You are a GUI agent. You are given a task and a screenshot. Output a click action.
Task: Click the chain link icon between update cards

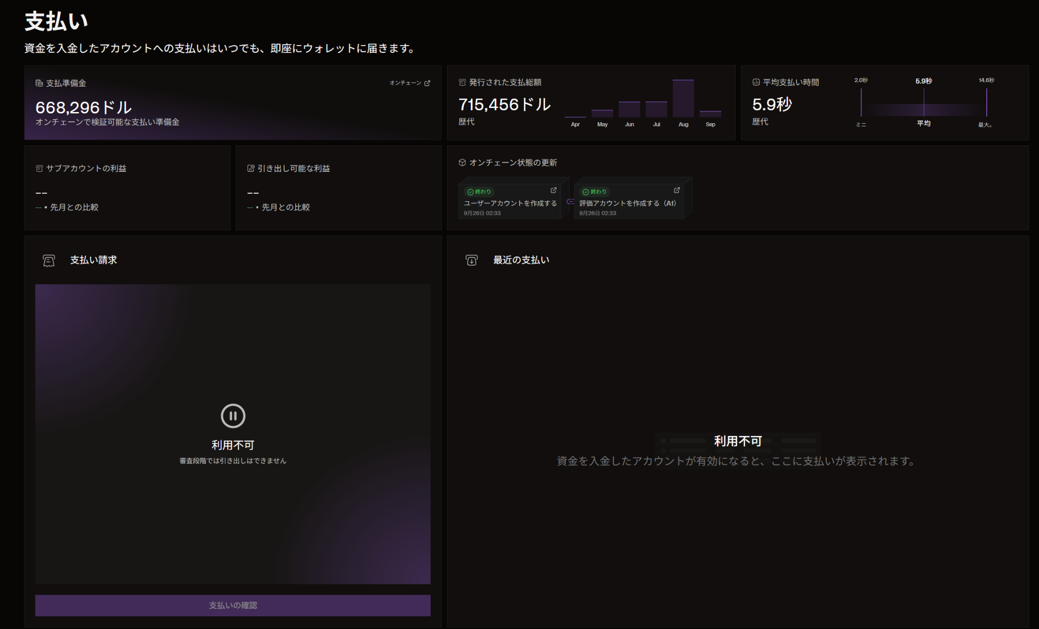point(570,202)
